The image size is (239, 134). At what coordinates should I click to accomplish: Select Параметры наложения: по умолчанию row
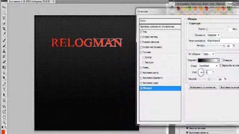click(x=160, y=27)
